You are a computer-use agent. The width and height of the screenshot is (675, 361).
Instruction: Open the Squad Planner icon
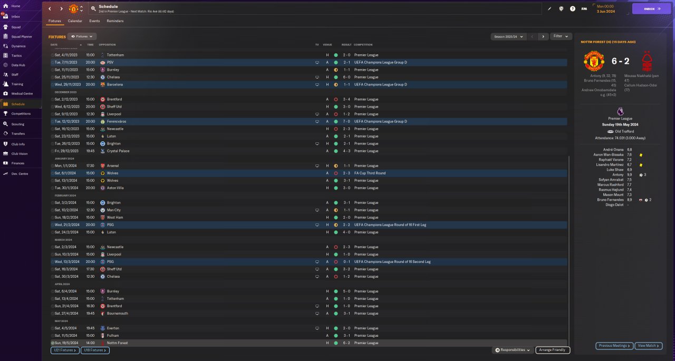tap(5, 36)
